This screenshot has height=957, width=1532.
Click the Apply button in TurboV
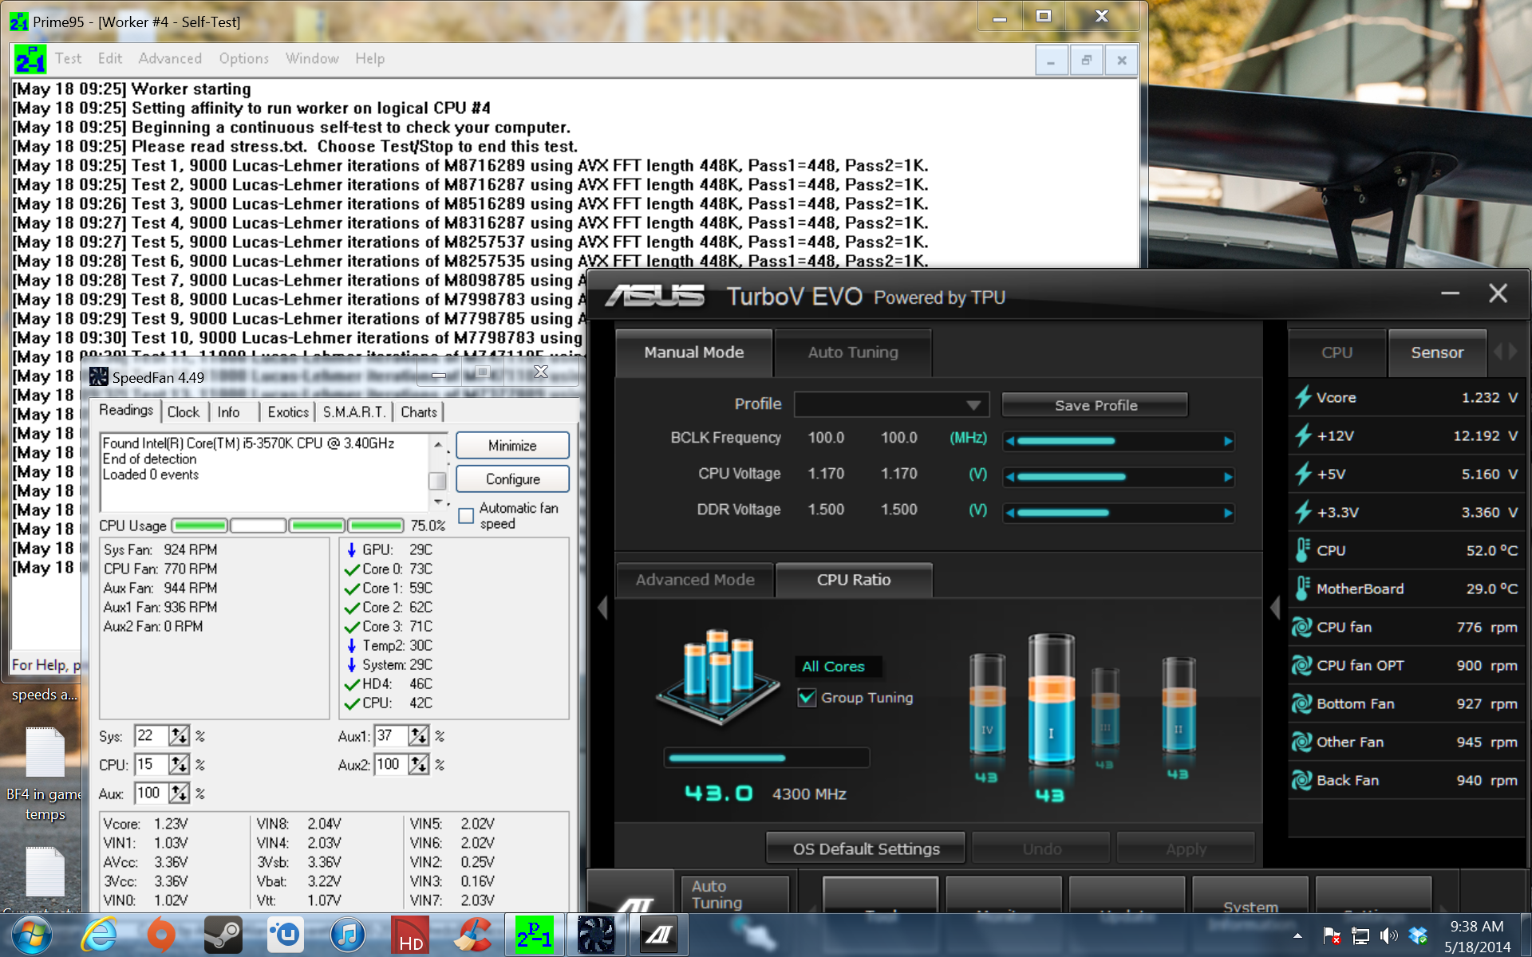pyautogui.click(x=1186, y=849)
